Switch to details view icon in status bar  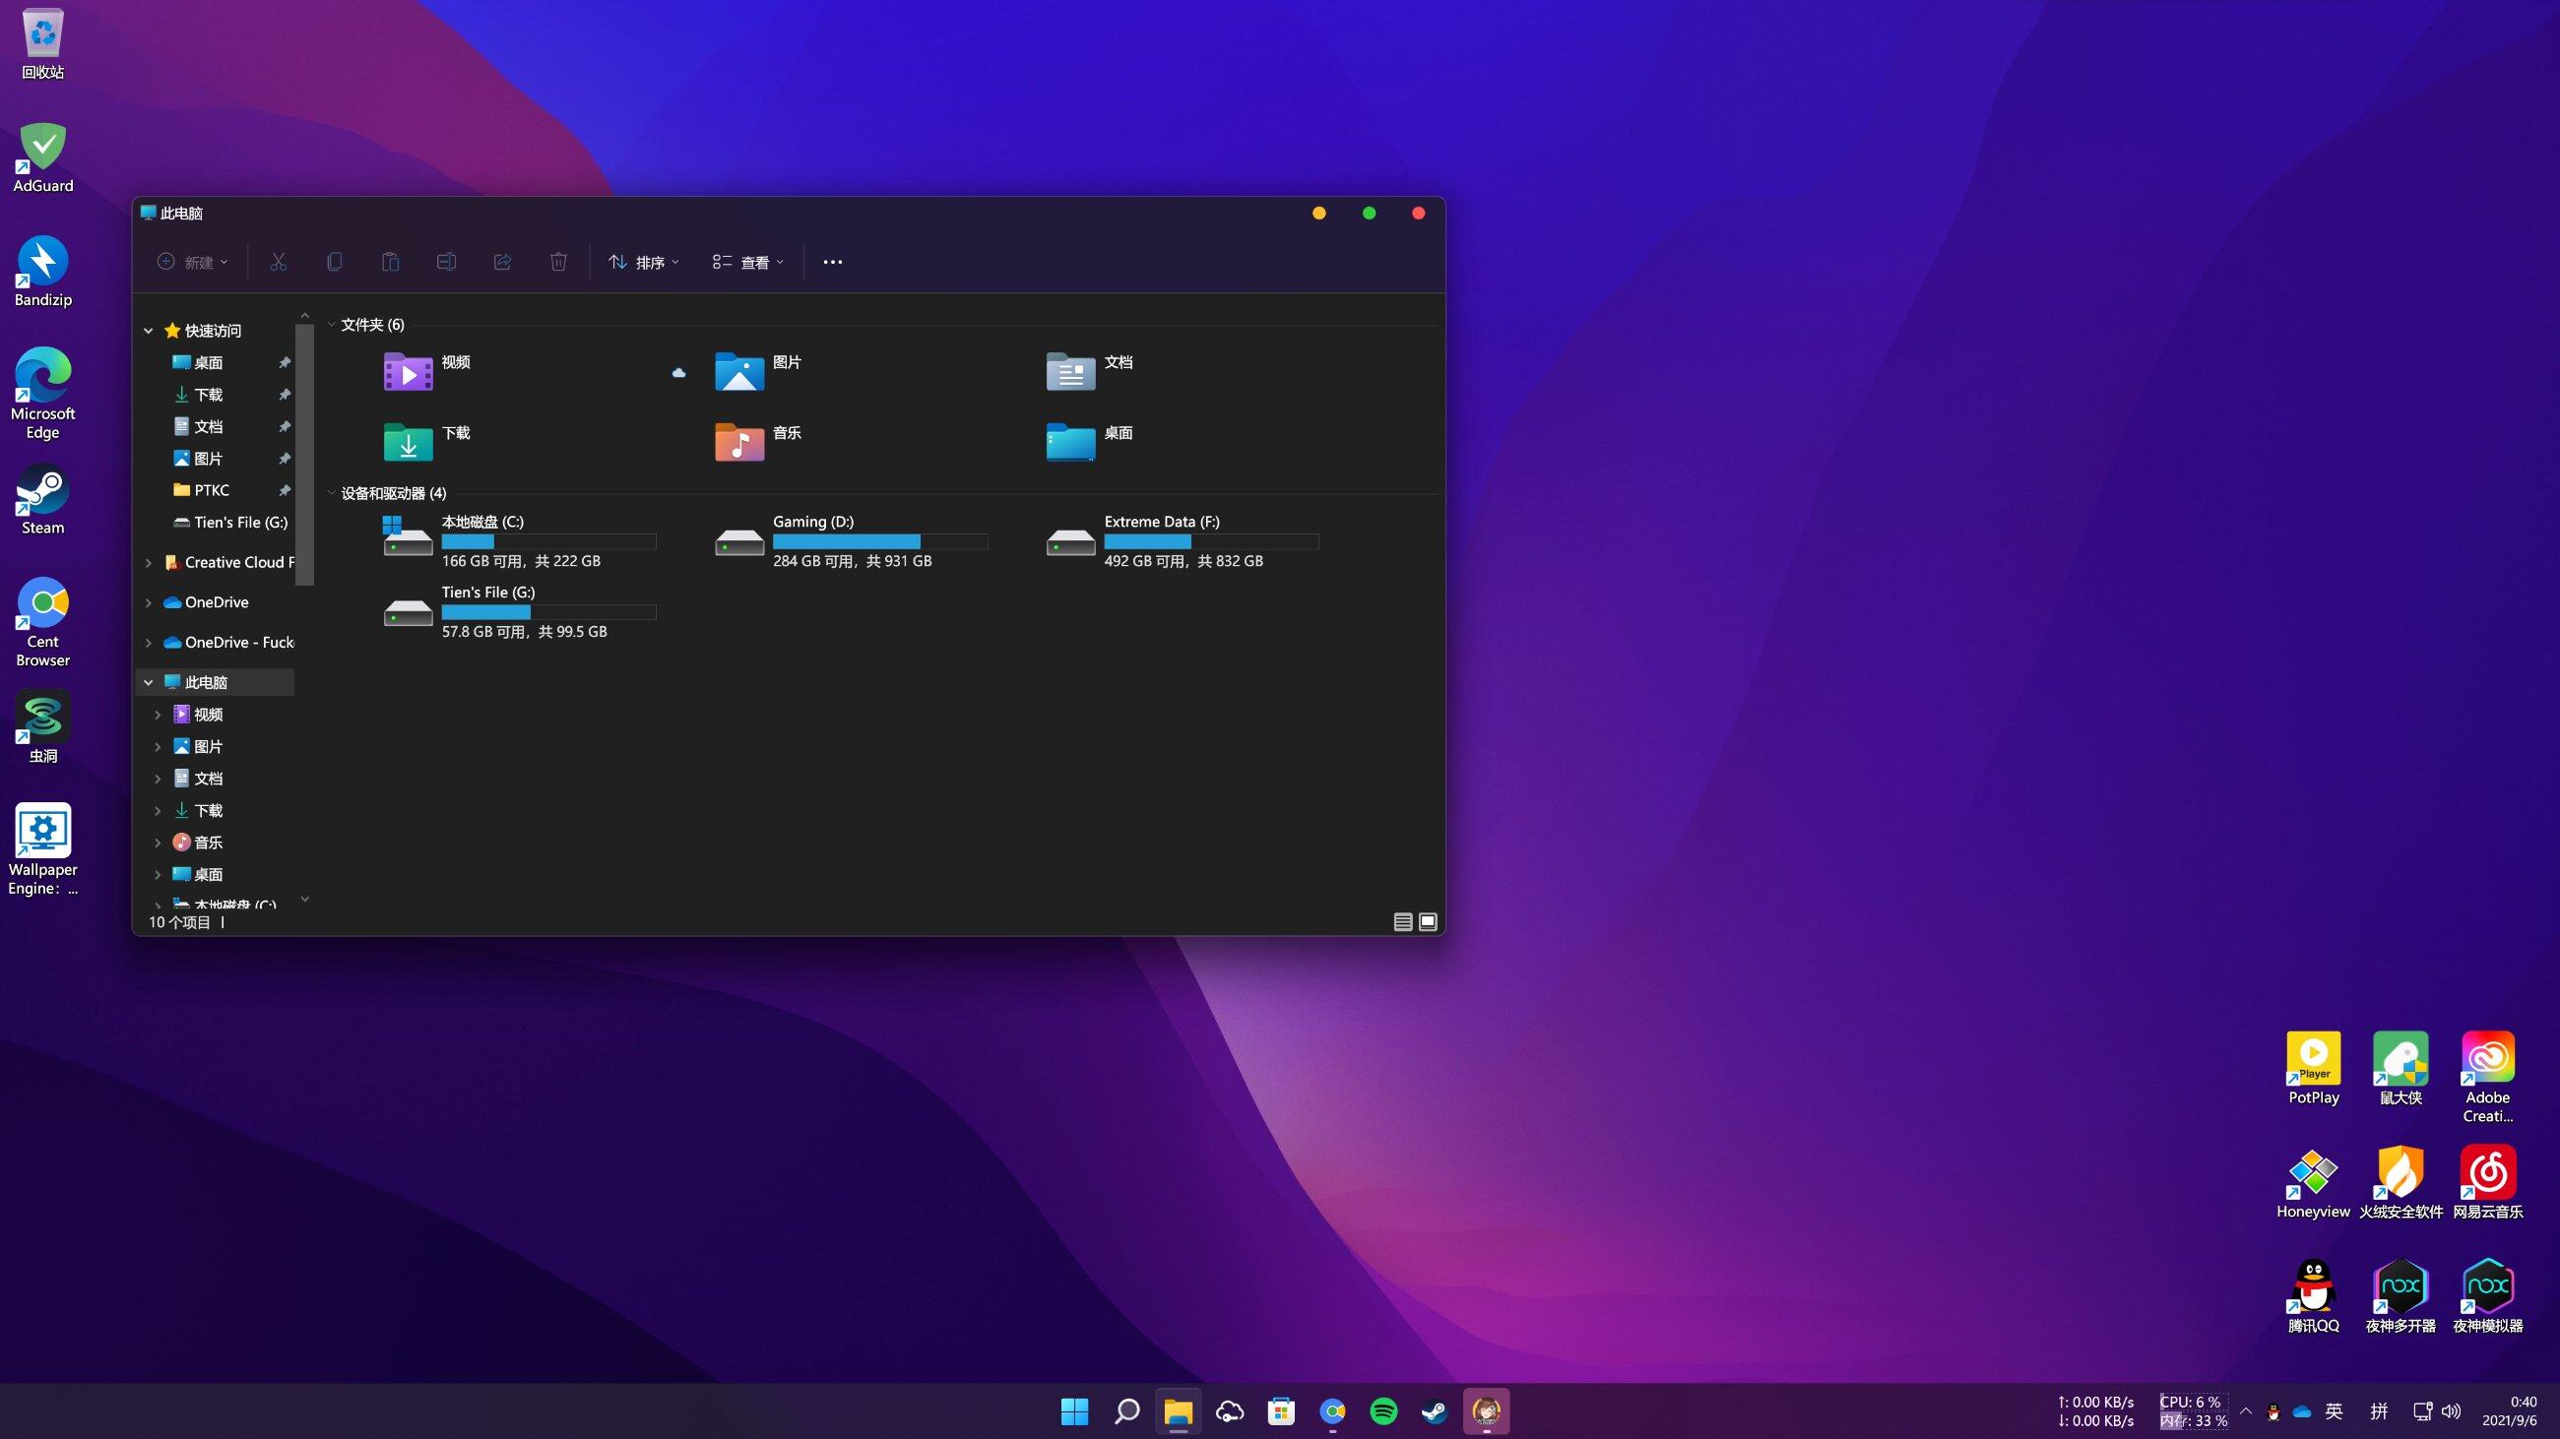point(1402,922)
